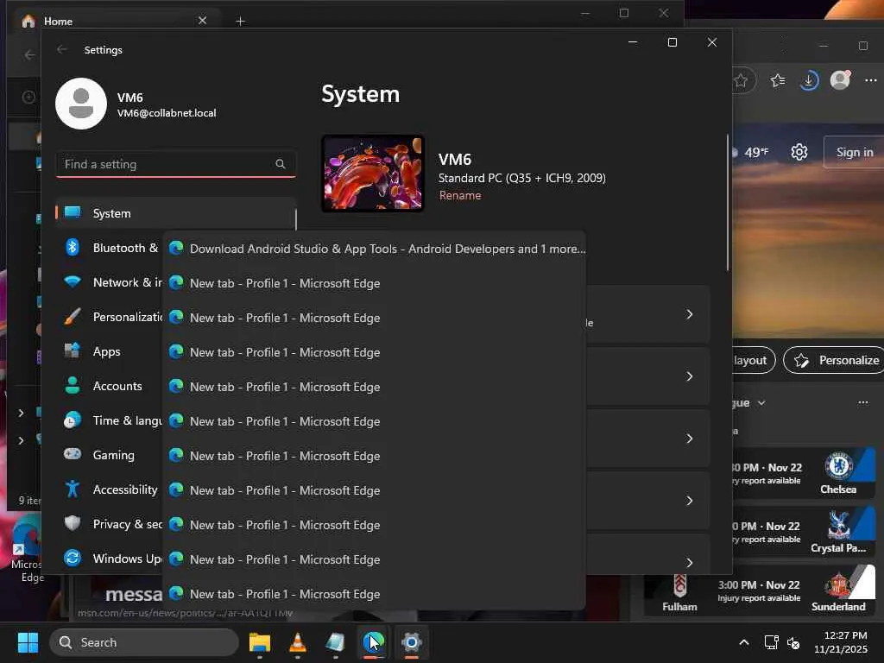Viewport: 884px width, 663px height.
Task: Select the System category in Settings
Action: tap(176, 213)
